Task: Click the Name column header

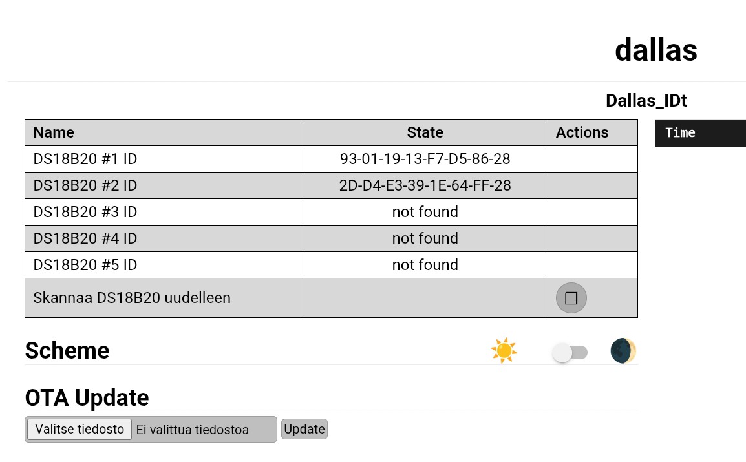Action: (54, 132)
